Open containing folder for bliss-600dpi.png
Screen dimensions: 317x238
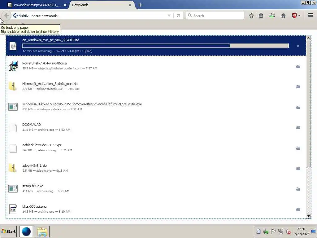click(298, 209)
